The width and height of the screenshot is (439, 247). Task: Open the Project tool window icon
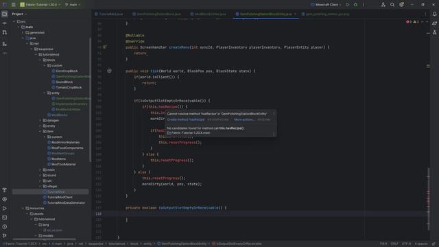coord(5,14)
